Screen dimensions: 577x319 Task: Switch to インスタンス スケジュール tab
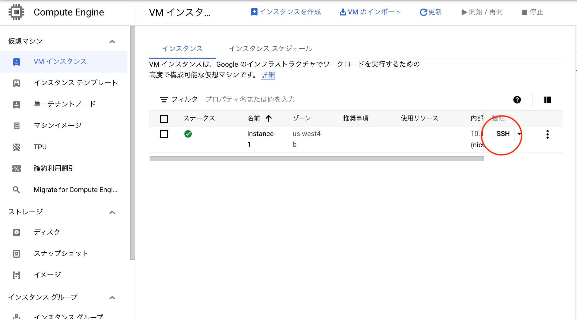270,49
